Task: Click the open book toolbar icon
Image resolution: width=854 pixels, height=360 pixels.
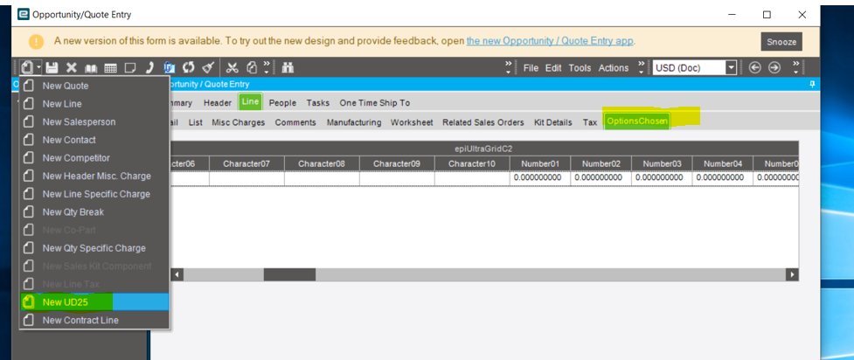Action: 90,68
